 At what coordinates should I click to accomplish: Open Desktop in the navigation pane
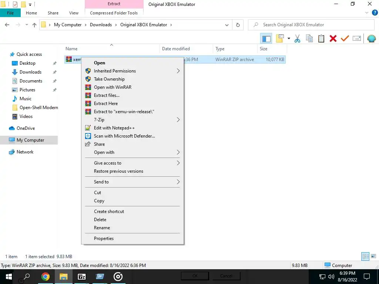click(x=27, y=63)
